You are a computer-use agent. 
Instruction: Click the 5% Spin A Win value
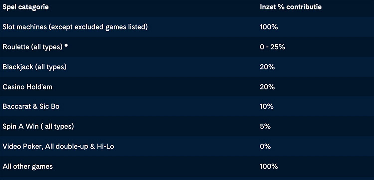(265, 126)
